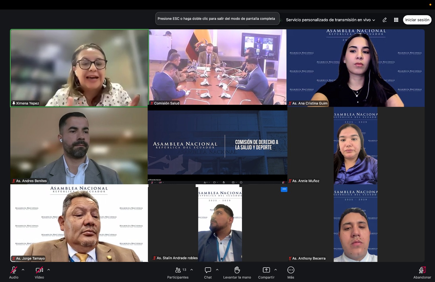The width and height of the screenshot is (435, 282).
Task: Click the Abandonar leave meeting icon
Action: tap(422, 270)
